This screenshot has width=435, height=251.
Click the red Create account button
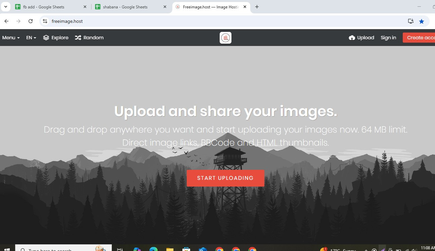419,38
